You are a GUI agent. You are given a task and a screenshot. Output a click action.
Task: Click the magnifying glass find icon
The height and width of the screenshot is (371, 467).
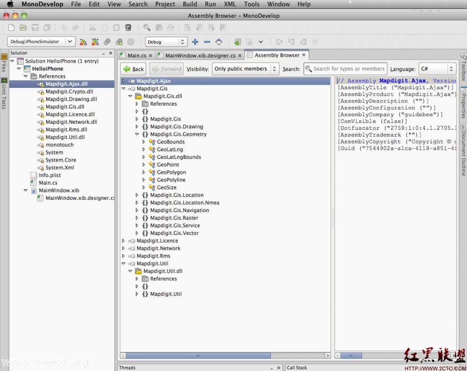(147, 28)
